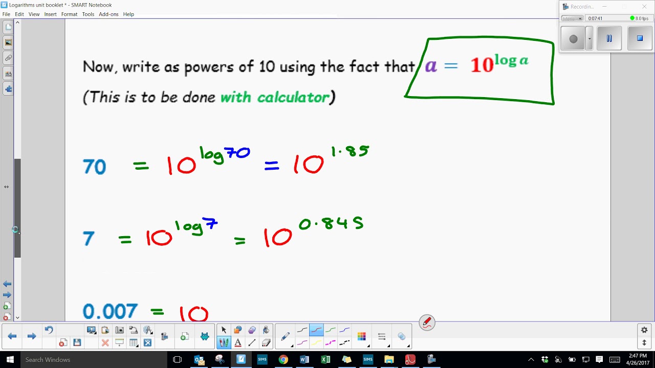Select the Pens tool

click(x=224, y=342)
